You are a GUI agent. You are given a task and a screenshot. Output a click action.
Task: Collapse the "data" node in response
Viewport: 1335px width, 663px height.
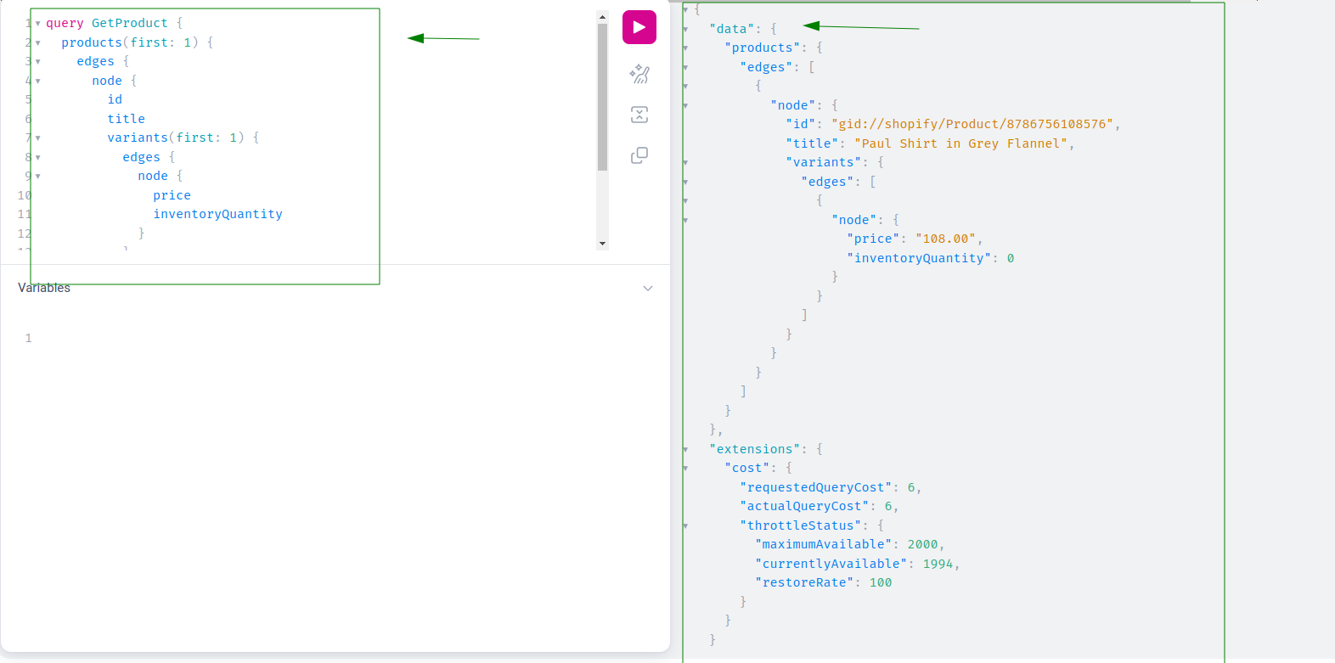pos(685,29)
